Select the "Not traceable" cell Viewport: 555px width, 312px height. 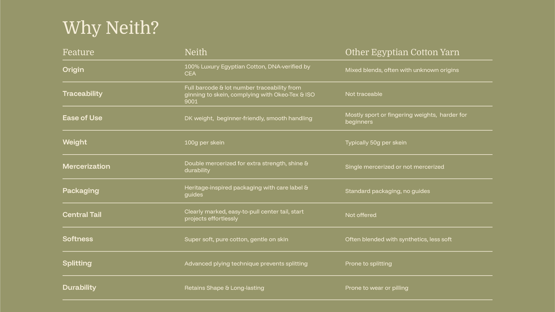[x=363, y=94]
